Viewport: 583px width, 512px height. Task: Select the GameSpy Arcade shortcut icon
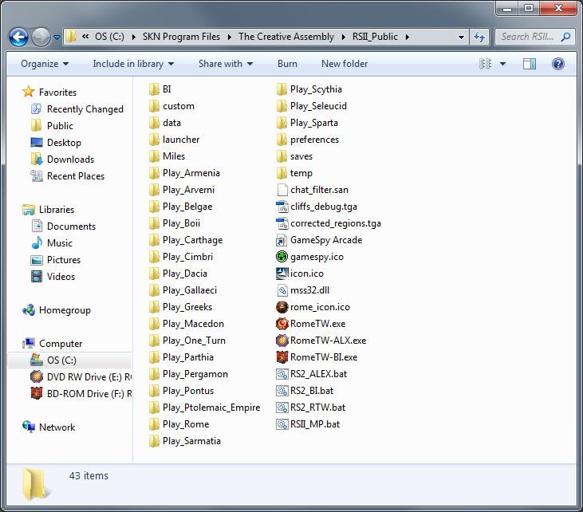[282, 240]
